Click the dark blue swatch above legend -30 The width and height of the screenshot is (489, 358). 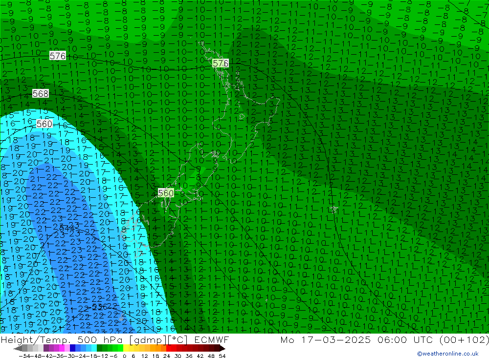tap(73, 348)
